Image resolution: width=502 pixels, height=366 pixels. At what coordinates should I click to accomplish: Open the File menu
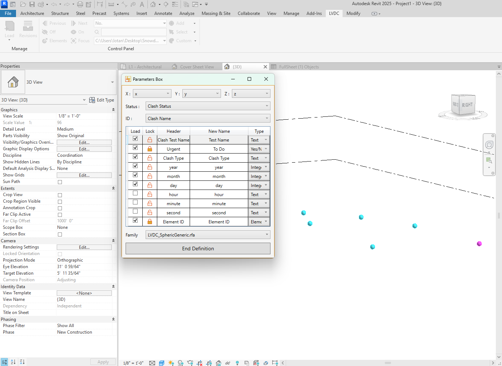tap(8, 13)
